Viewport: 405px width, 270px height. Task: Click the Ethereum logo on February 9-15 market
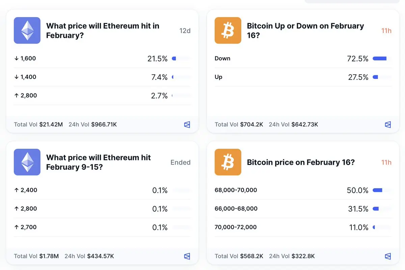pyautogui.click(x=27, y=162)
